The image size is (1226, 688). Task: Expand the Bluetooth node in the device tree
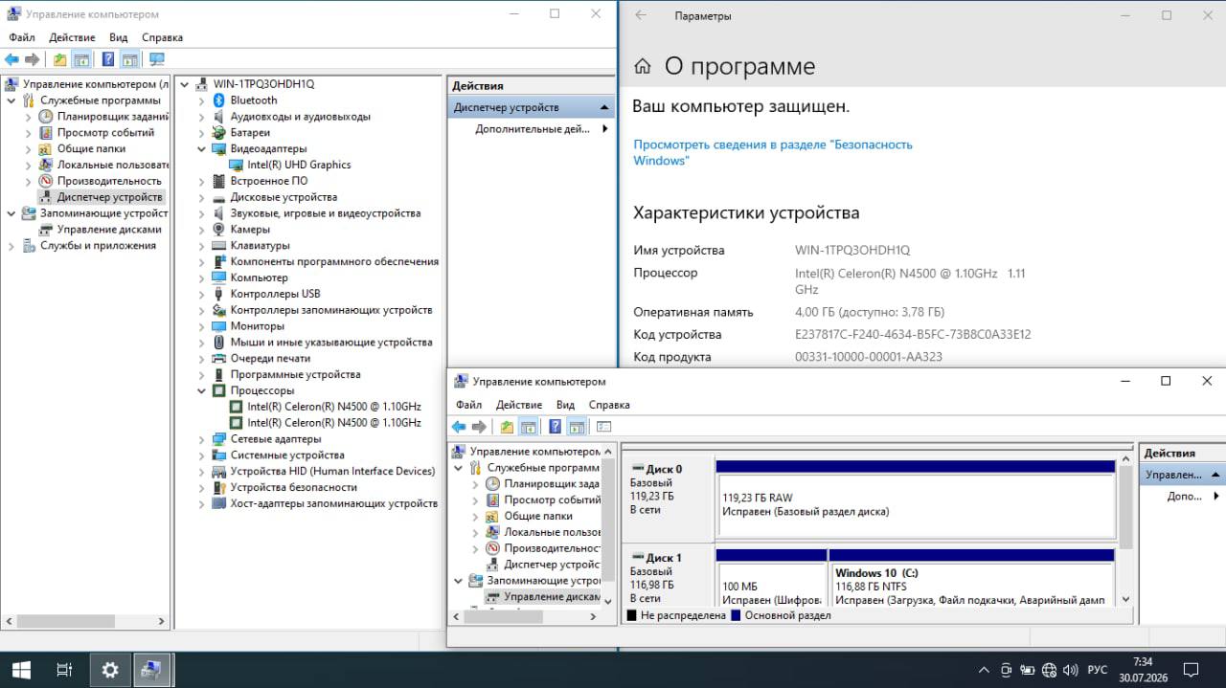[201, 100]
